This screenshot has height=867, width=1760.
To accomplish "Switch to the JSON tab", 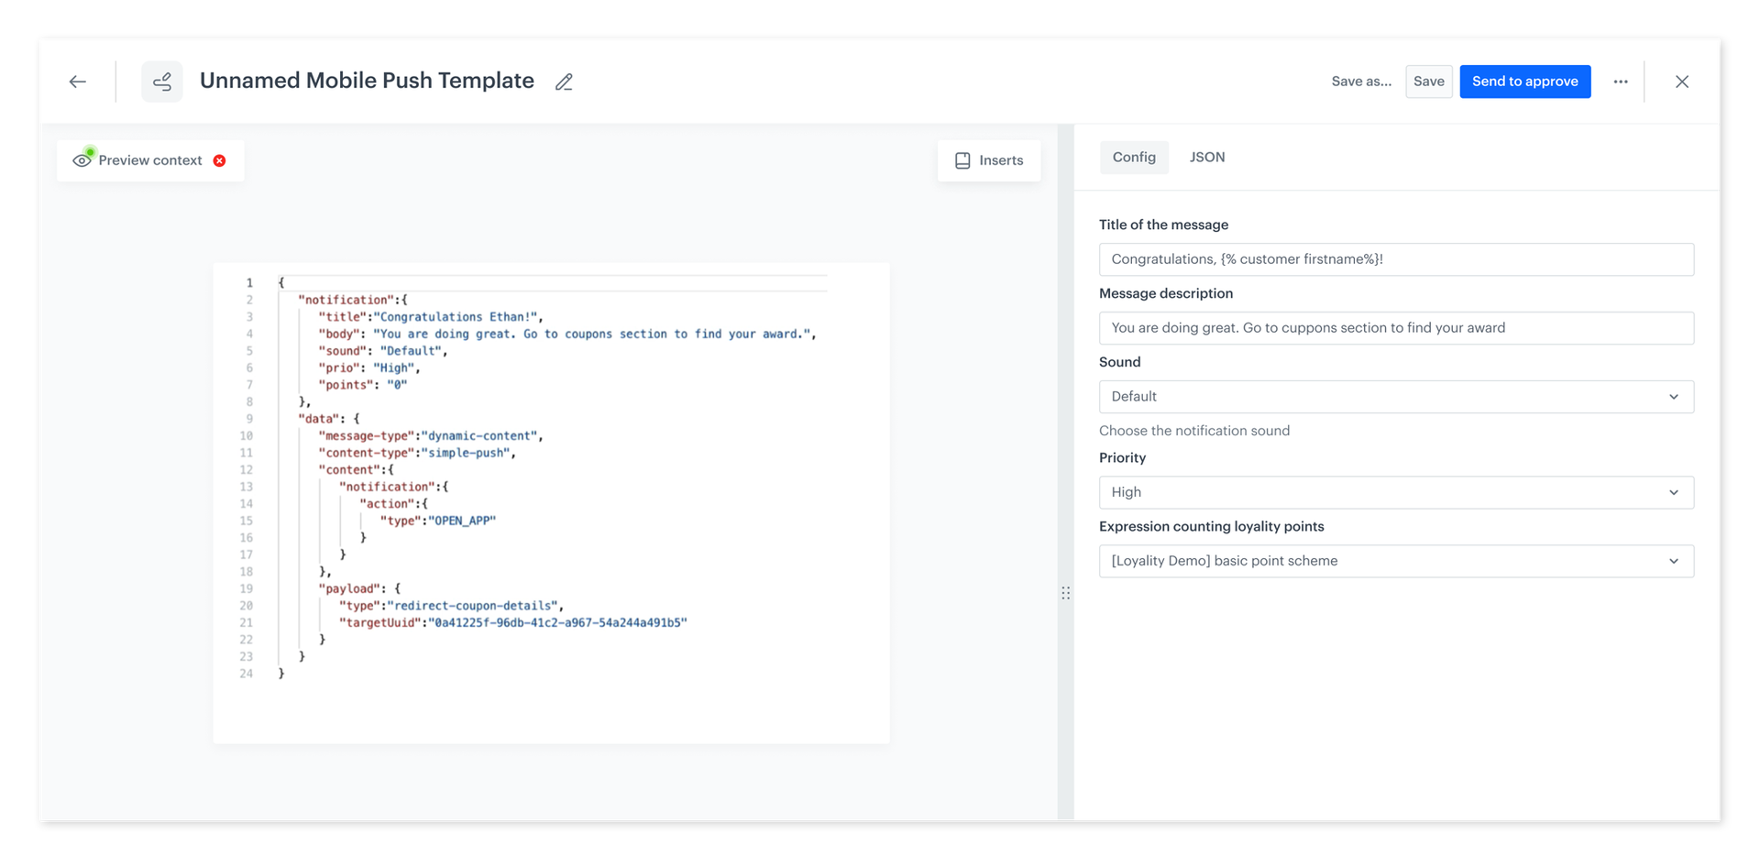I will pyautogui.click(x=1207, y=157).
